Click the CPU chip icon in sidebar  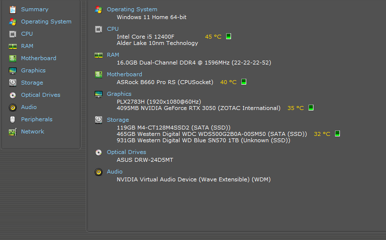click(13, 34)
